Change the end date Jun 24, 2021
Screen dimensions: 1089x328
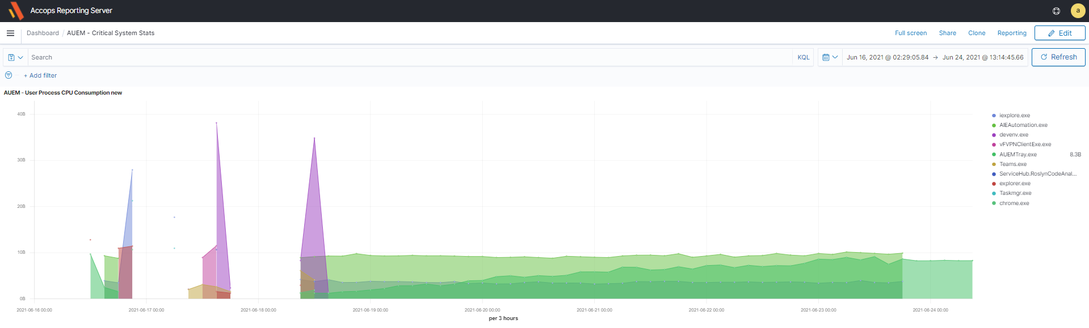point(983,57)
